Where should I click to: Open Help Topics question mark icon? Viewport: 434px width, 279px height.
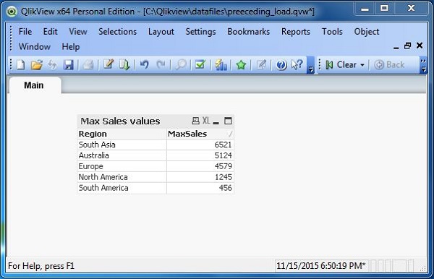(x=281, y=65)
